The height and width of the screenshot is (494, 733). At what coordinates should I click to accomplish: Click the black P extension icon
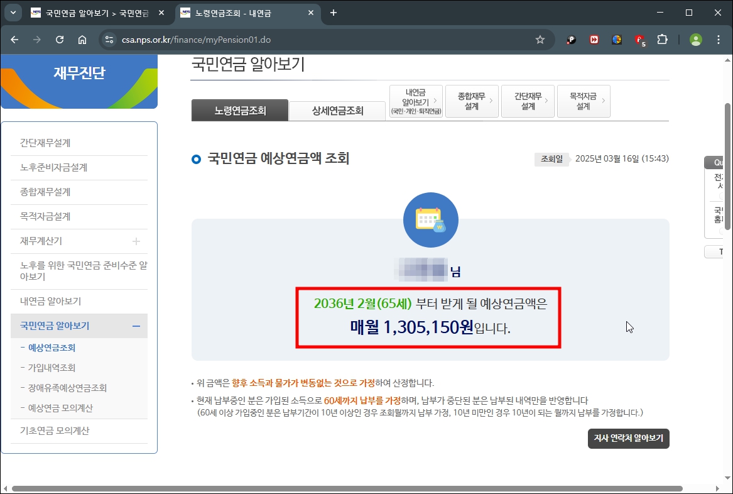[570, 39]
